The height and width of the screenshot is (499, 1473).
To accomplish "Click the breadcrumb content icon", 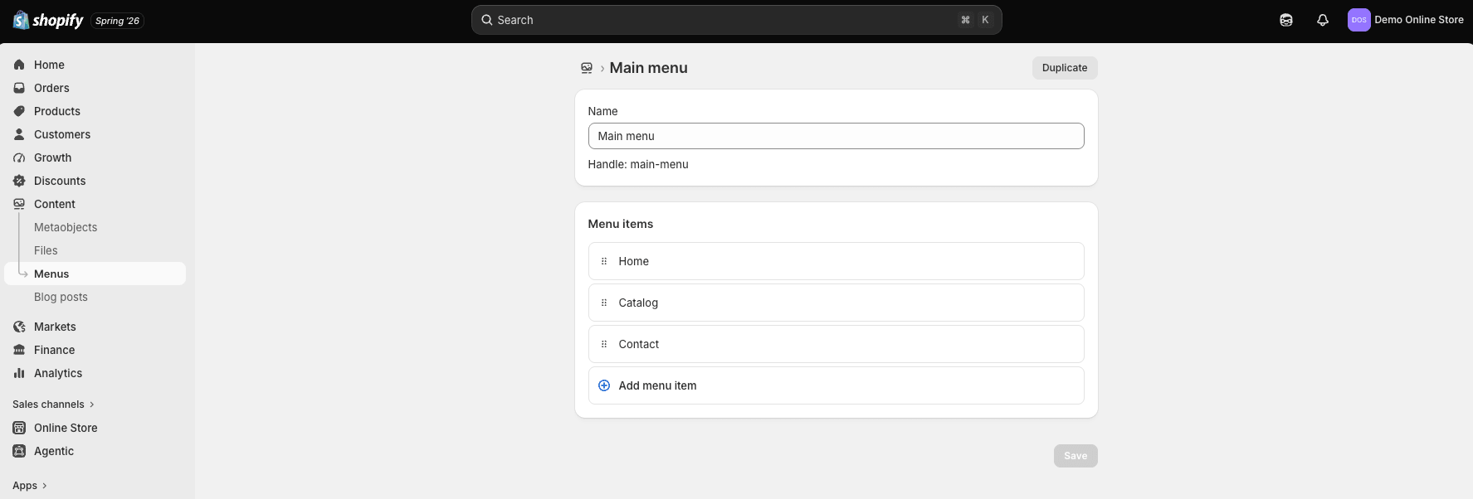I will pyautogui.click(x=587, y=68).
